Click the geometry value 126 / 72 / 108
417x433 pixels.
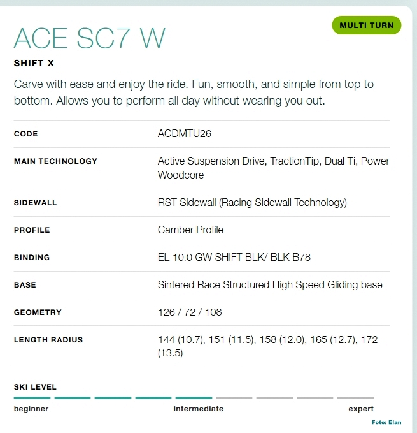pyautogui.click(x=190, y=312)
